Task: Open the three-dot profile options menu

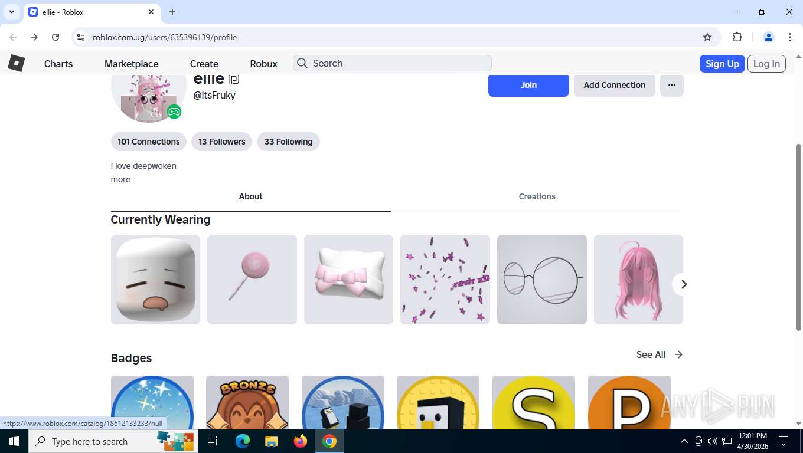Action: click(672, 85)
